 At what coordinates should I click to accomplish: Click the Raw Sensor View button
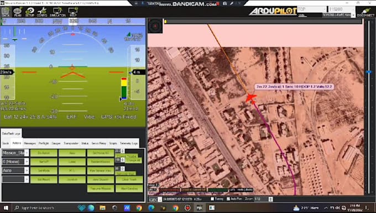pos(101,170)
